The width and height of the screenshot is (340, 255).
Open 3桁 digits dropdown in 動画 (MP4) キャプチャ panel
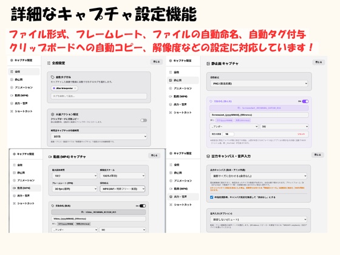point(123,229)
